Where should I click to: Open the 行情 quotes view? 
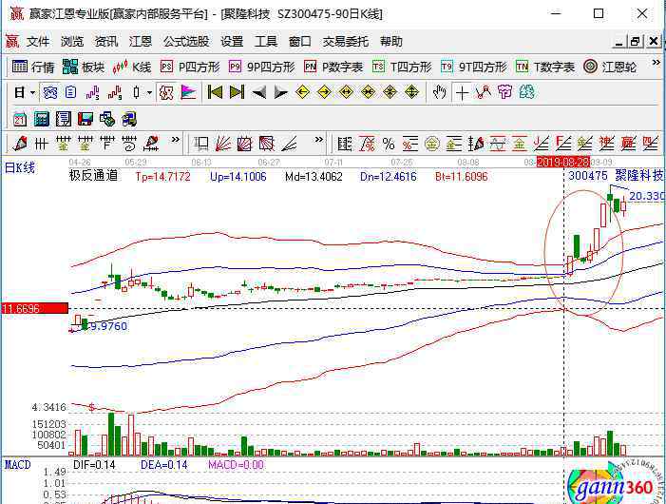[33, 68]
